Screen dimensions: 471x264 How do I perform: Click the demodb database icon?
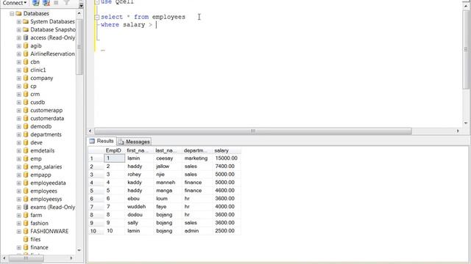tap(26, 126)
